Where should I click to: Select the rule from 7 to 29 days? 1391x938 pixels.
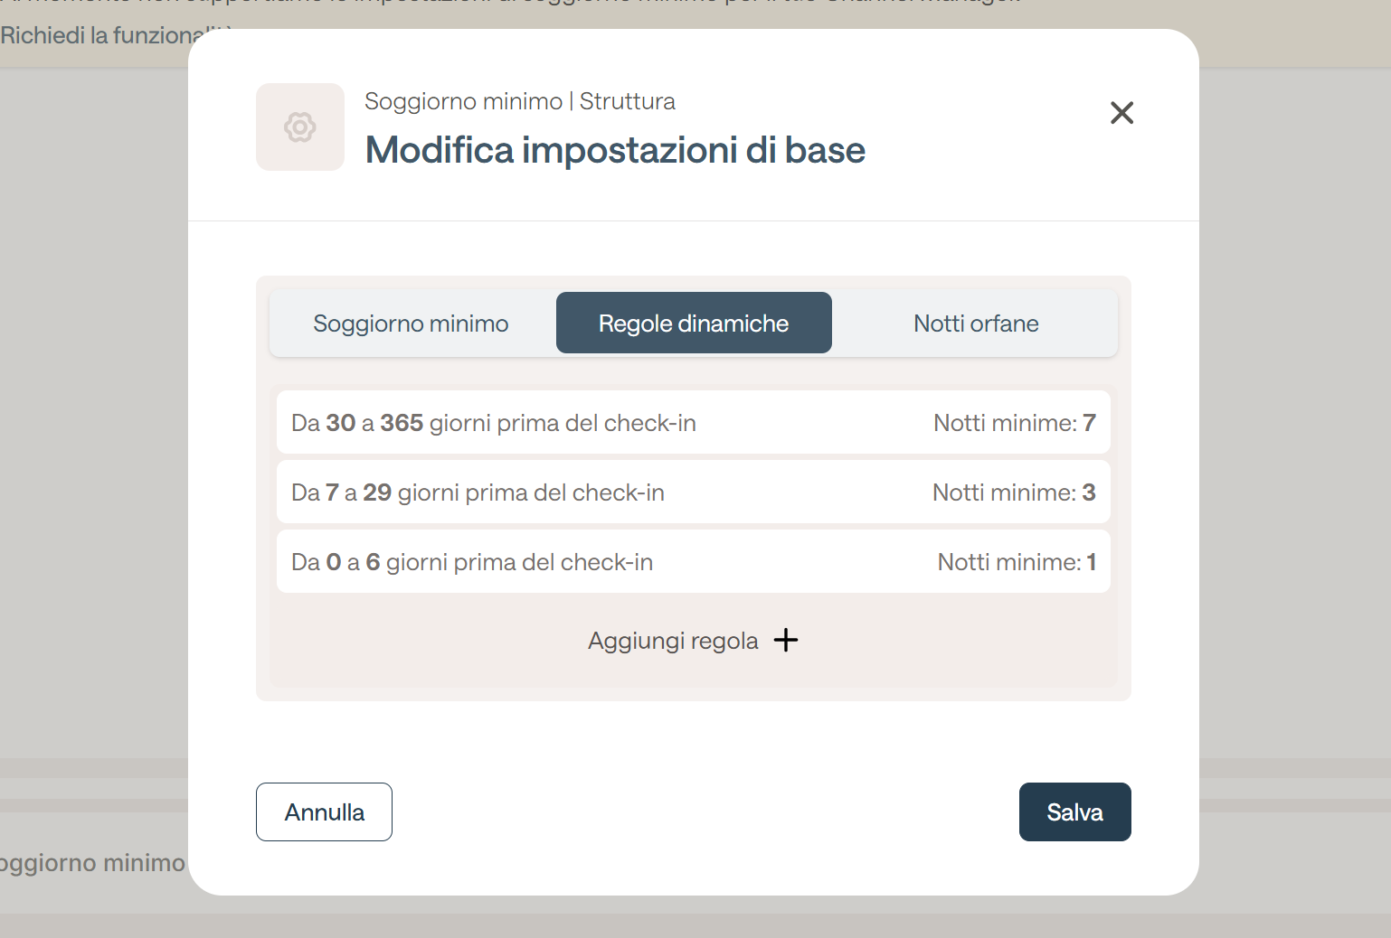(694, 492)
